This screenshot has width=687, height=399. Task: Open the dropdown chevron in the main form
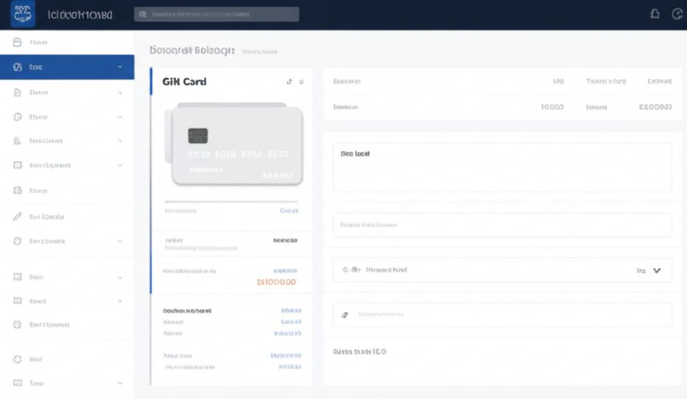657,270
